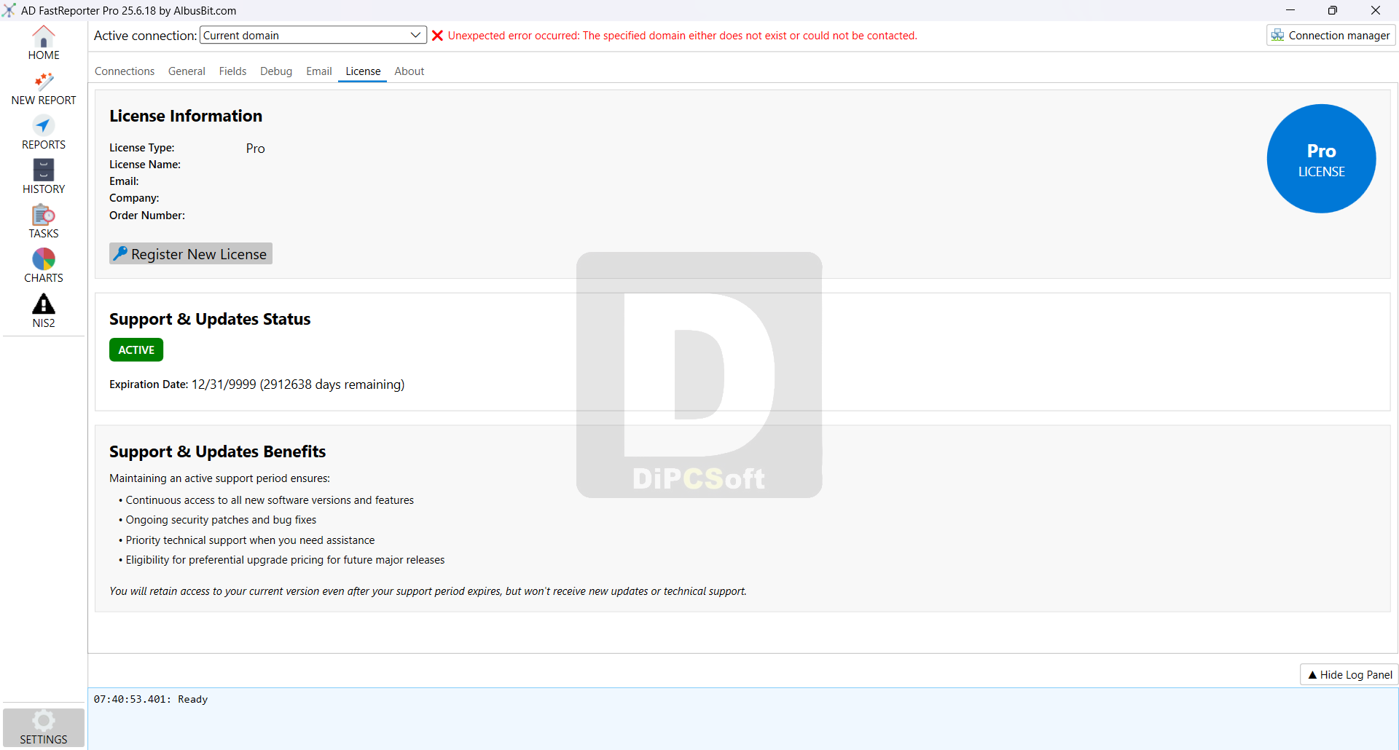
Task: Click the ACTIVE status badge
Action: tap(136, 350)
